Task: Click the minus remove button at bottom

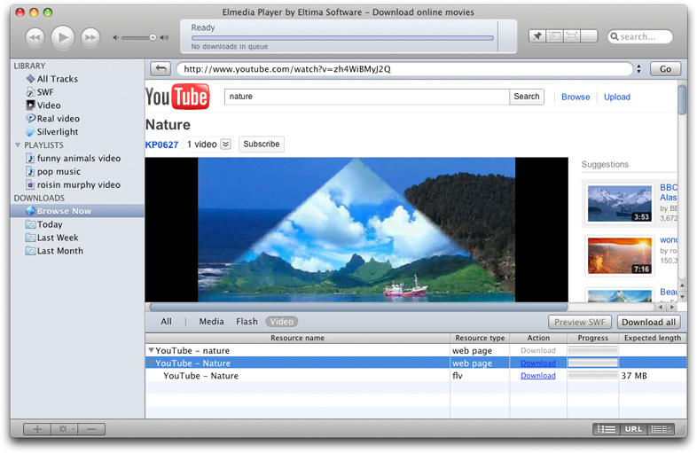Action: coord(91,429)
